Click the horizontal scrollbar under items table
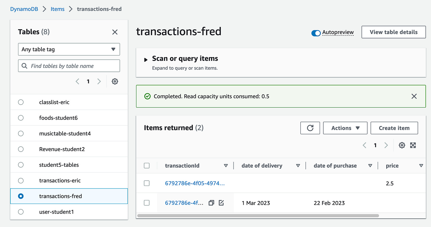The image size is (431, 227). 258,216
